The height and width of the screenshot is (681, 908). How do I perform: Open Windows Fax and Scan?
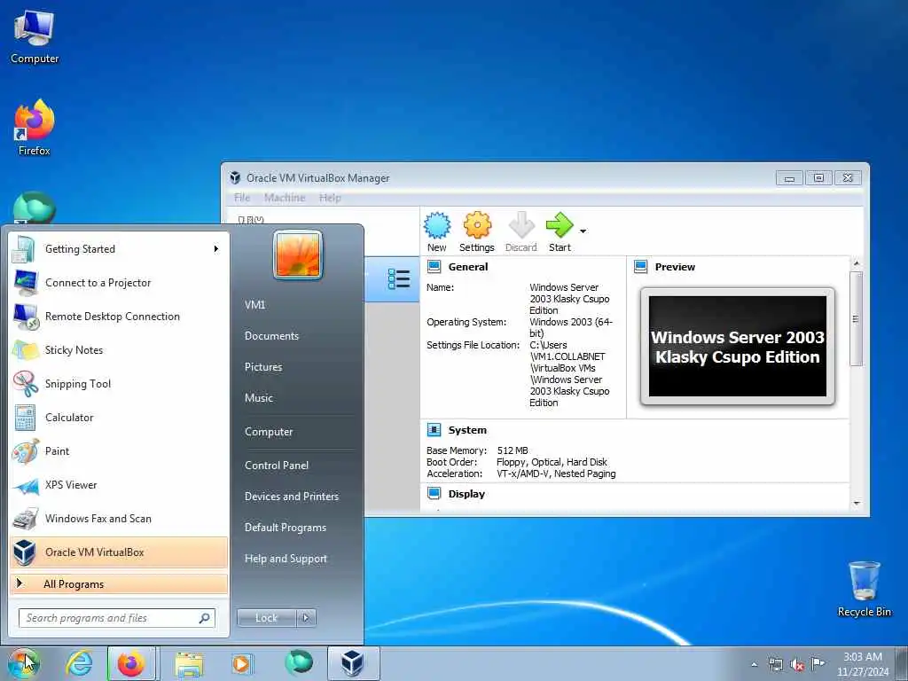click(119, 518)
